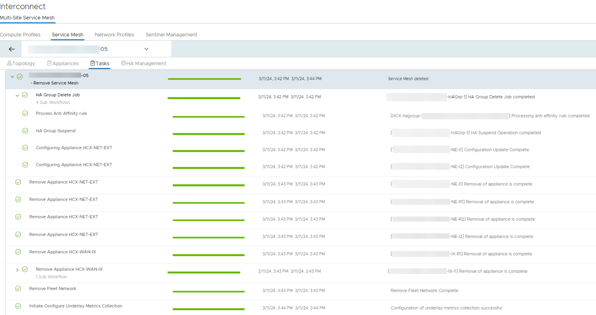
Task: Click the back arrow icon
Action: point(12,49)
